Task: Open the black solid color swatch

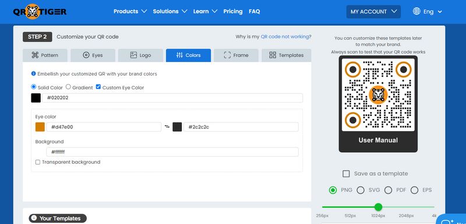Action: [36, 98]
